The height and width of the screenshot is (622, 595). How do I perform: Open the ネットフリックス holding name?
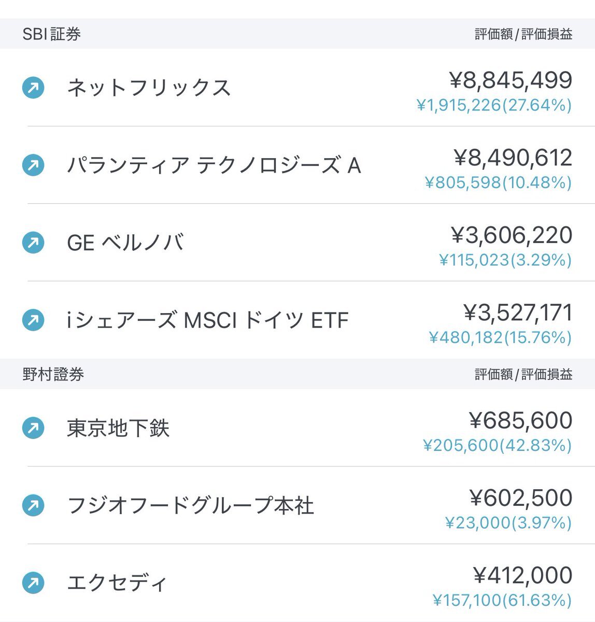coord(149,88)
